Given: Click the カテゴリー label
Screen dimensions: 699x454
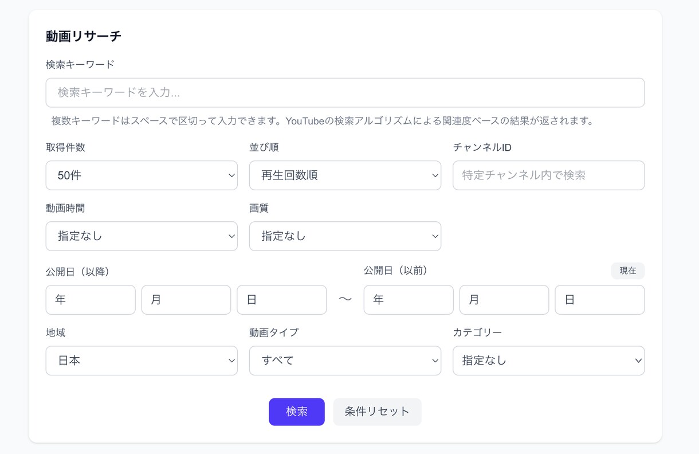Looking at the screenshot, I should pyautogui.click(x=477, y=332).
